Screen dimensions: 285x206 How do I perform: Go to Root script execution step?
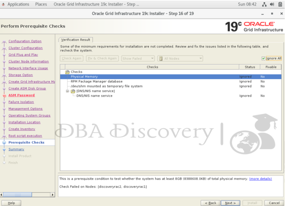[x=25, y=136]
